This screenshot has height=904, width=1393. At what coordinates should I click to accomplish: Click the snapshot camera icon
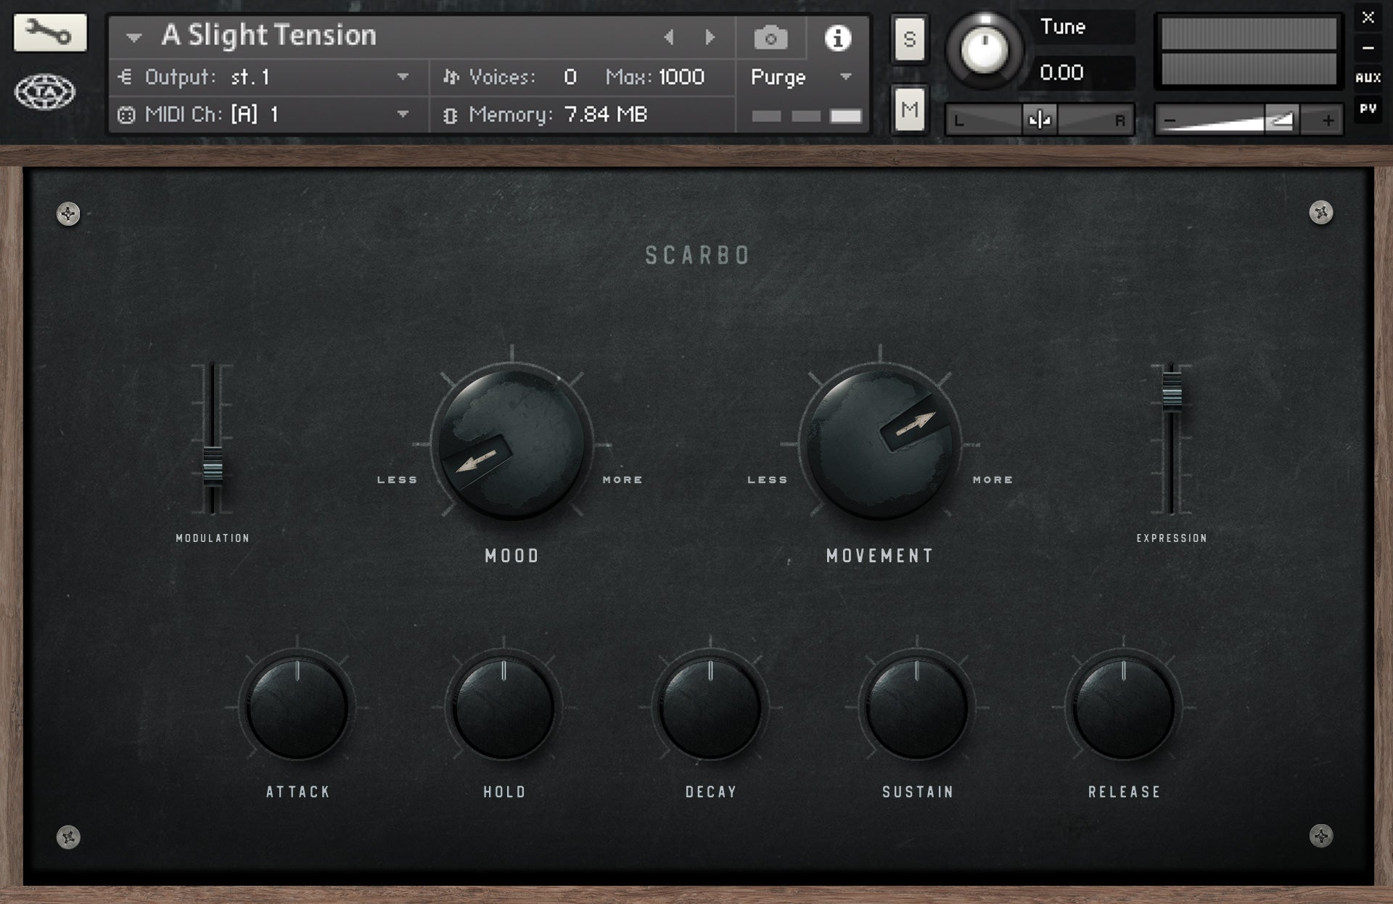click(772, 38)
